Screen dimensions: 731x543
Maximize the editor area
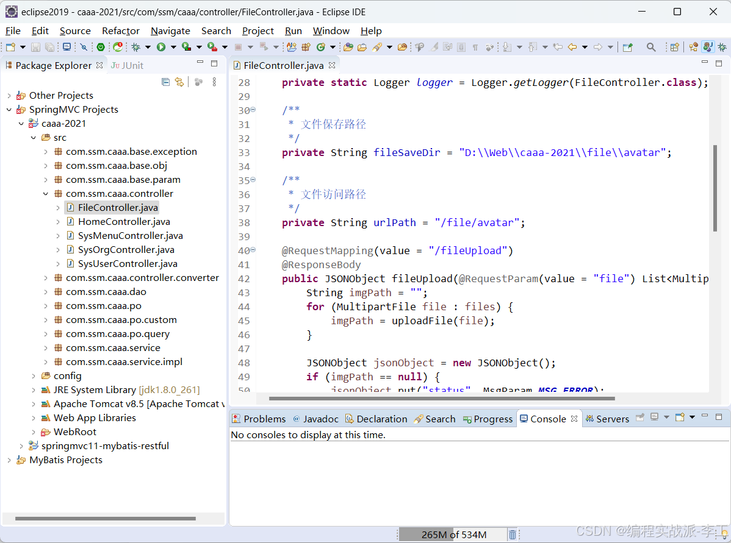coord(719,63)
